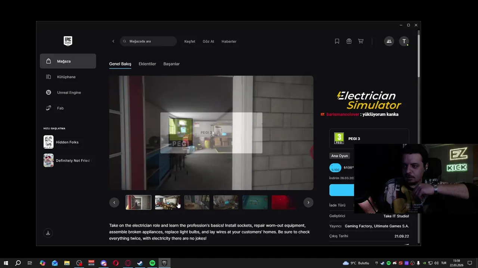Click the main game trailer video
Screen dimensions: 478x268
tap(211, 133)
